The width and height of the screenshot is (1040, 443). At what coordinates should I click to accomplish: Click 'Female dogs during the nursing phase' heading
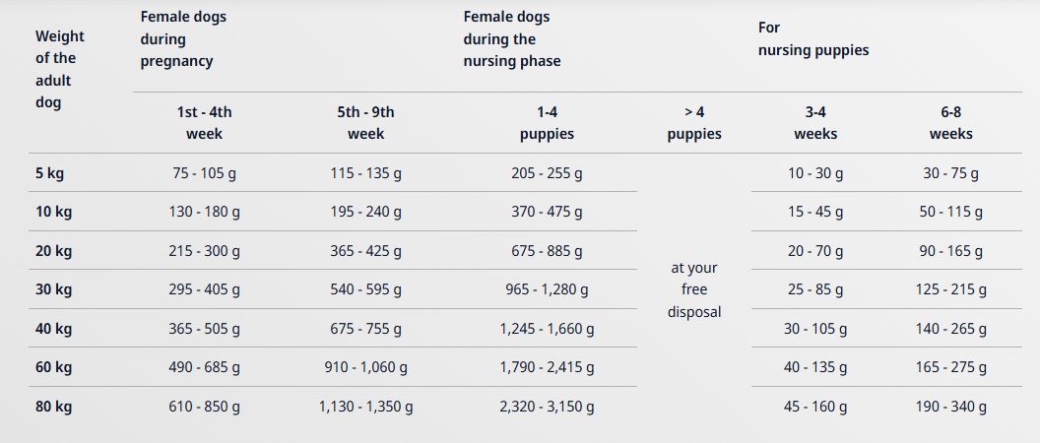[x=512, y=39]
